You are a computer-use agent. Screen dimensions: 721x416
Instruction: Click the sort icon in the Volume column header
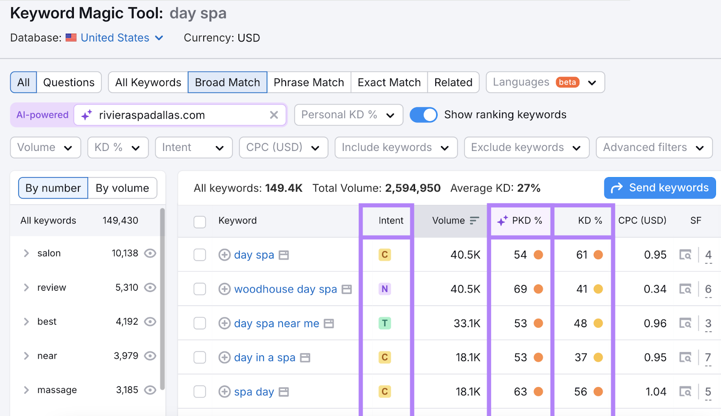pyautogui.click(x=475, y=220)
